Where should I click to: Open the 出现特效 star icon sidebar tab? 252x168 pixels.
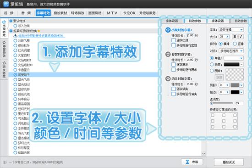click(x=4, y=28)
